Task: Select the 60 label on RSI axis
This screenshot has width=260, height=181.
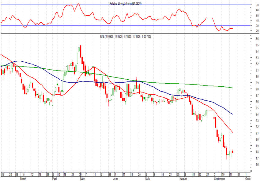Action: 257,10
